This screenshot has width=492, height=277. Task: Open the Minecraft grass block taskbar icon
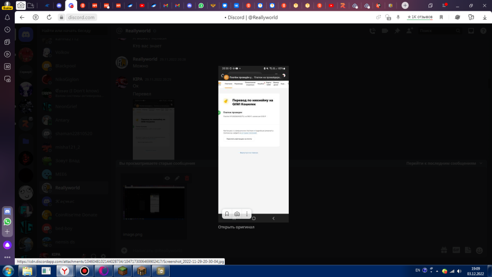pyautogui.click(x=123, y=271)
